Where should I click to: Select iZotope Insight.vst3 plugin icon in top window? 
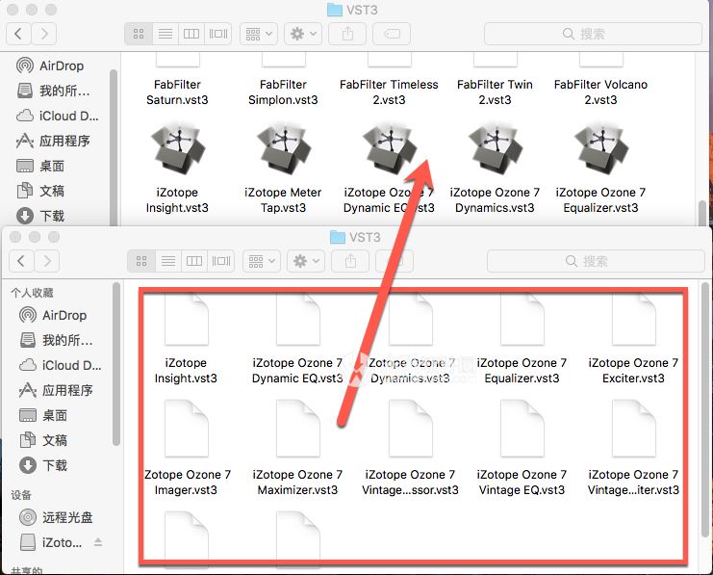[177, 148]
